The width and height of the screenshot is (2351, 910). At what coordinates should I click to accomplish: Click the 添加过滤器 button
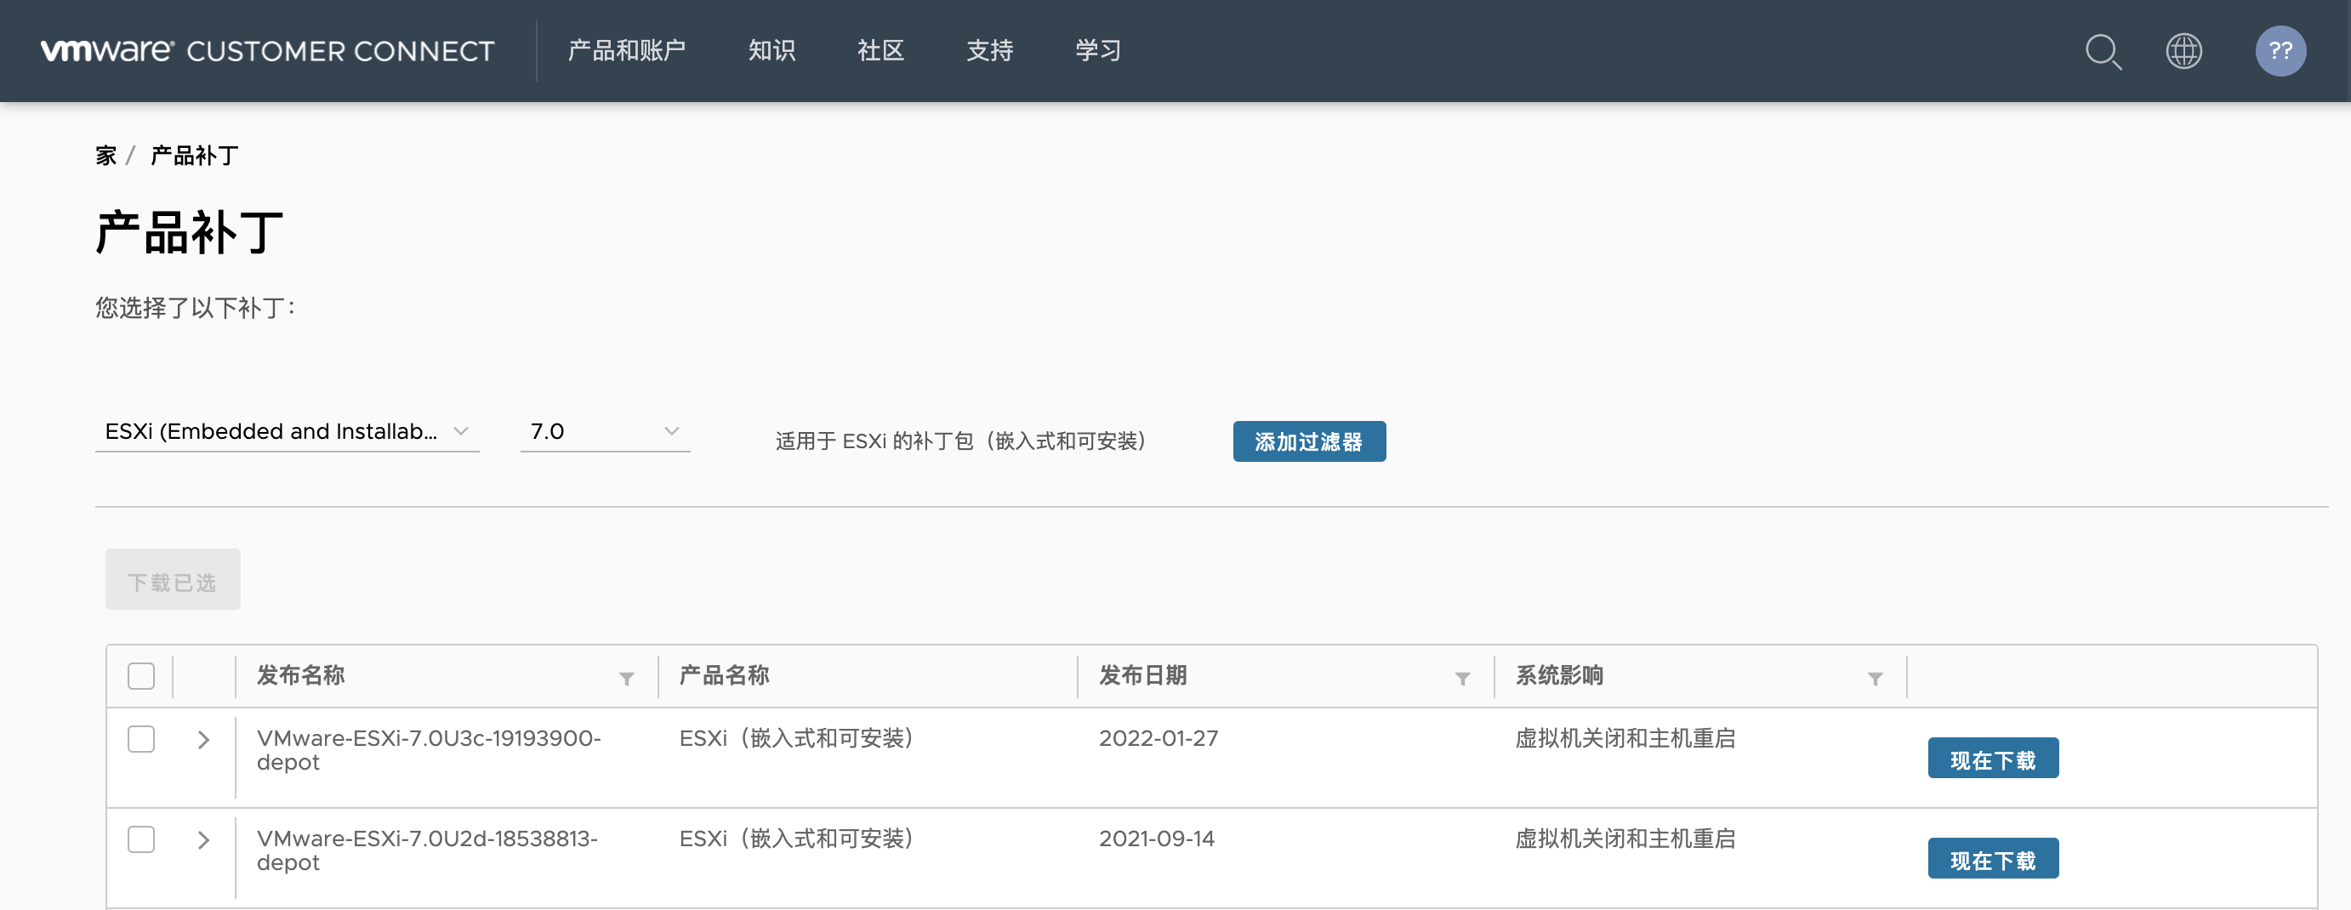(x=1309, y=441)
